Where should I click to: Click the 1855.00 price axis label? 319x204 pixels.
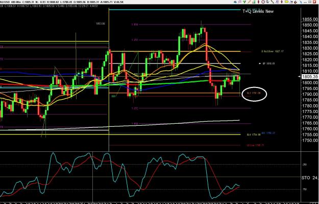pos(310,19)
